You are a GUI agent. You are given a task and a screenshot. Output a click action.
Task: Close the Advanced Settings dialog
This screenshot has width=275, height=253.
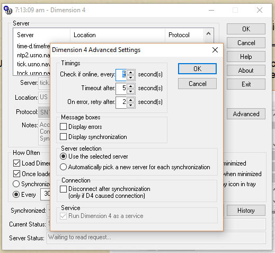click(x=215, y=50)
